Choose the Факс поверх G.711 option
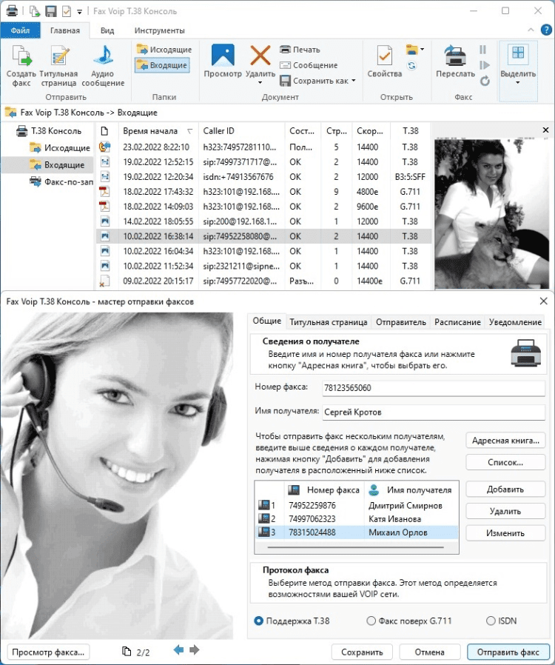This screenshot has height=665, width=555. 371,621
